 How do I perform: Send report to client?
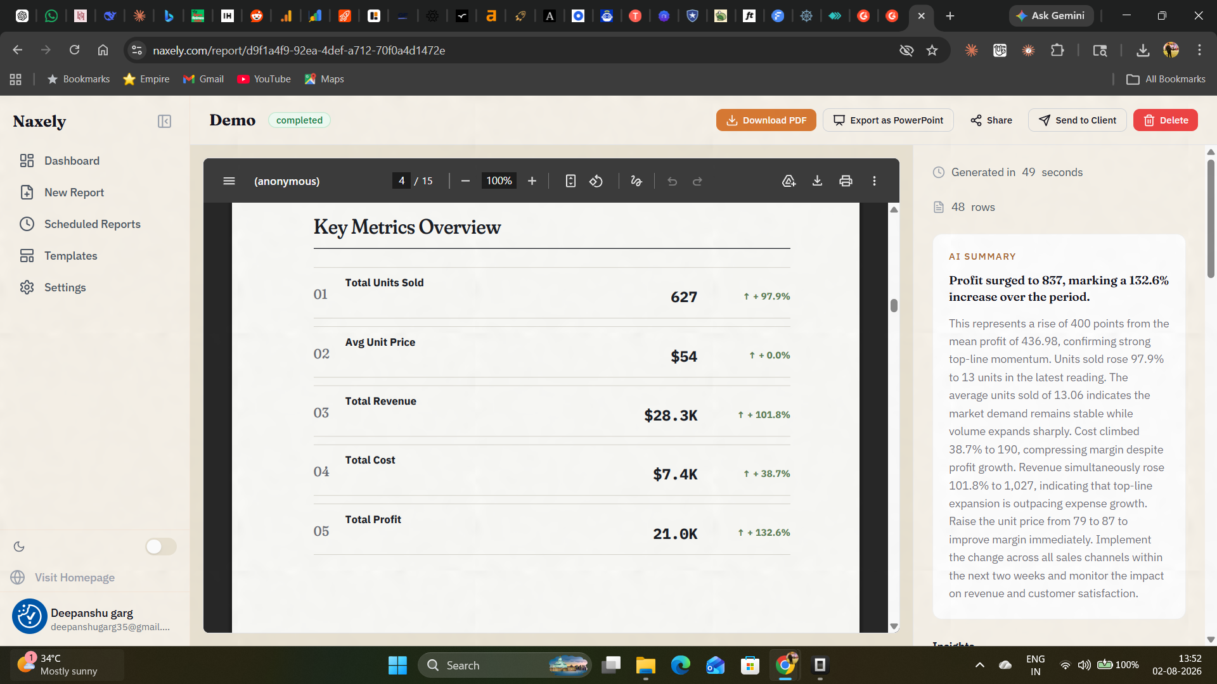coord(1077,120)
